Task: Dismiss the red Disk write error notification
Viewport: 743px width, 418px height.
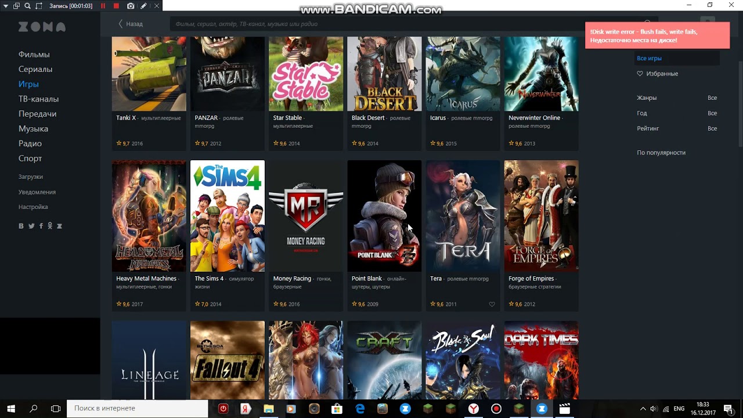Action: tap(657, 35)
